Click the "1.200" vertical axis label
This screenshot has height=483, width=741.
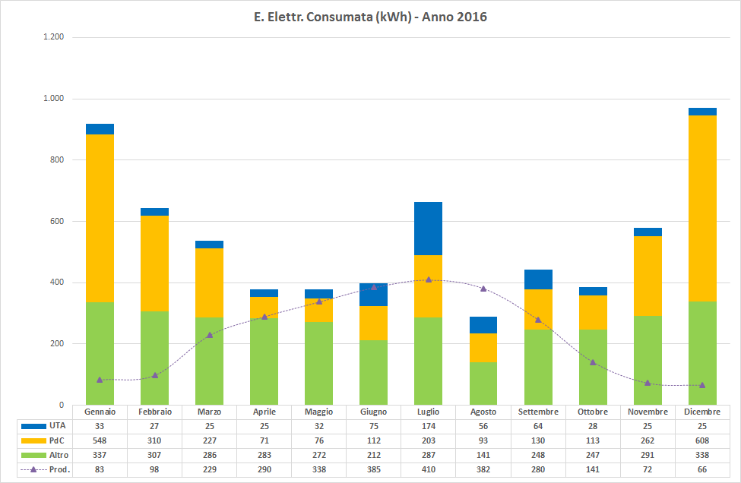point(52,37)
